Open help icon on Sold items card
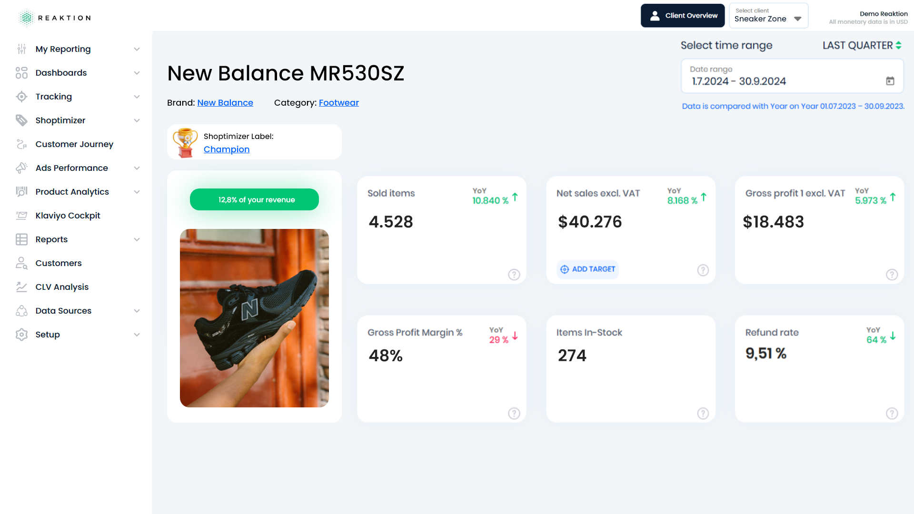 [514, 275]
